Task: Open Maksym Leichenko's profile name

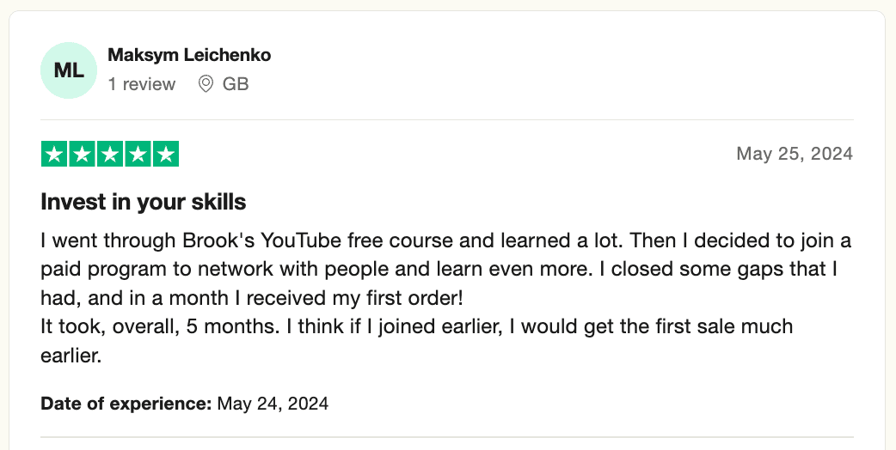Action: tap(189, 55)
